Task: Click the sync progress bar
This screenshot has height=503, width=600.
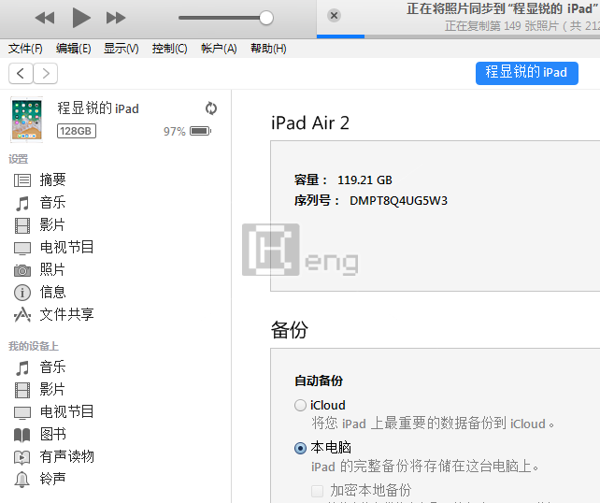Action: (x=458, y=36)
